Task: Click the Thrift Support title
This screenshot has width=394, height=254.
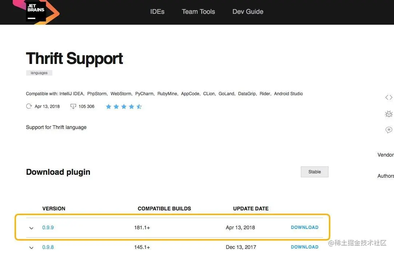Action: pos(74,59)
